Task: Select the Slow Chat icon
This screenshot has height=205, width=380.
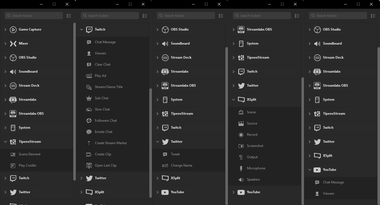Action: [x=89, y=109]
